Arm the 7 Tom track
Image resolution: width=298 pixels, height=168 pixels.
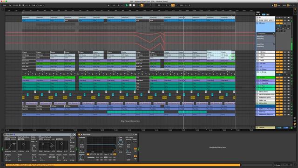click(289, 61)
